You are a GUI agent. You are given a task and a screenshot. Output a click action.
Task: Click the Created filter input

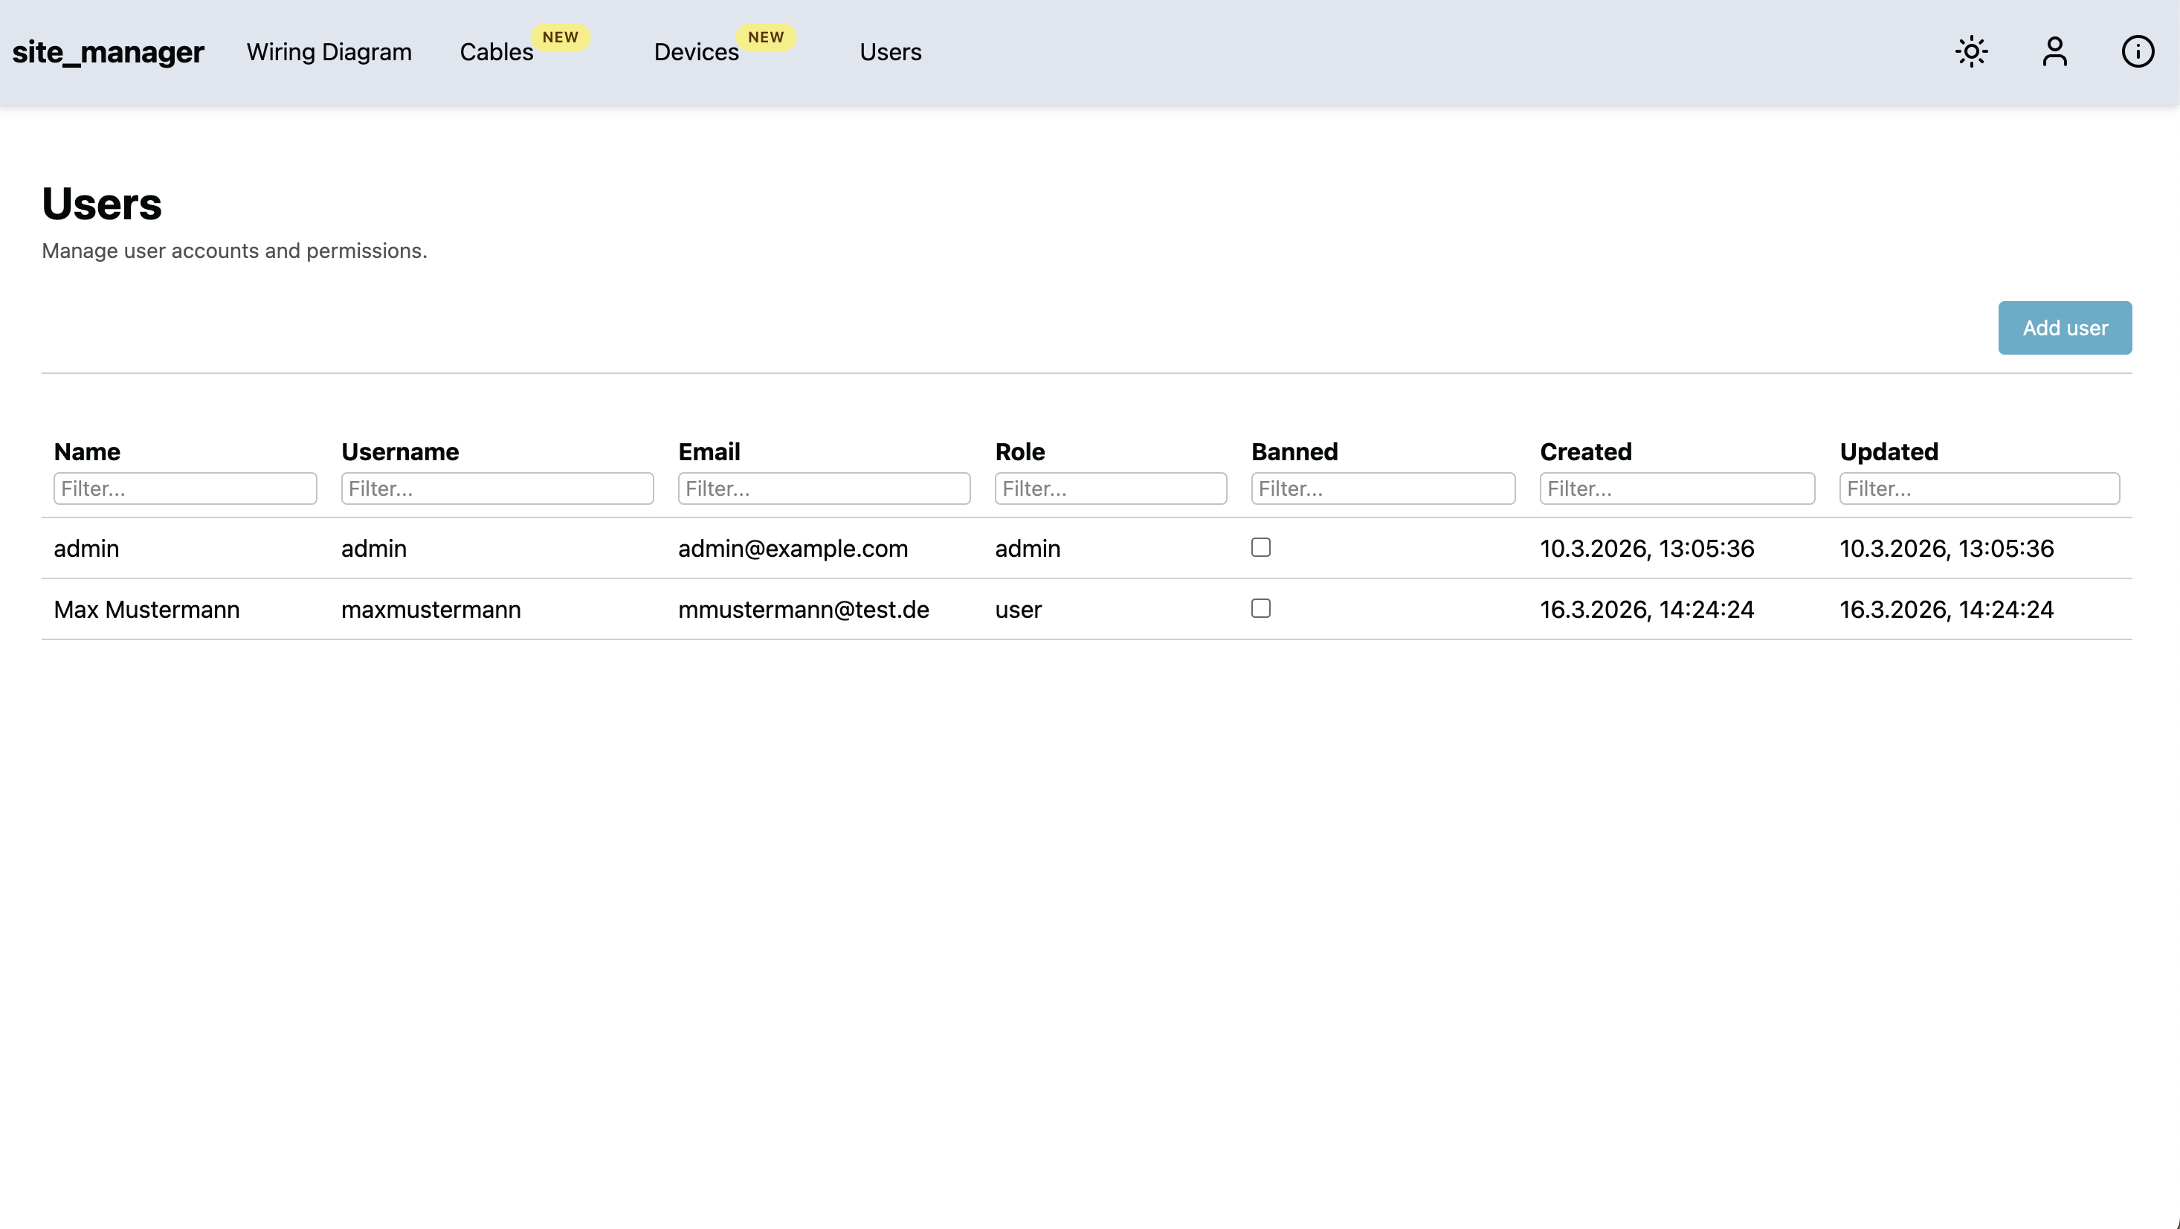(1677, 488)
